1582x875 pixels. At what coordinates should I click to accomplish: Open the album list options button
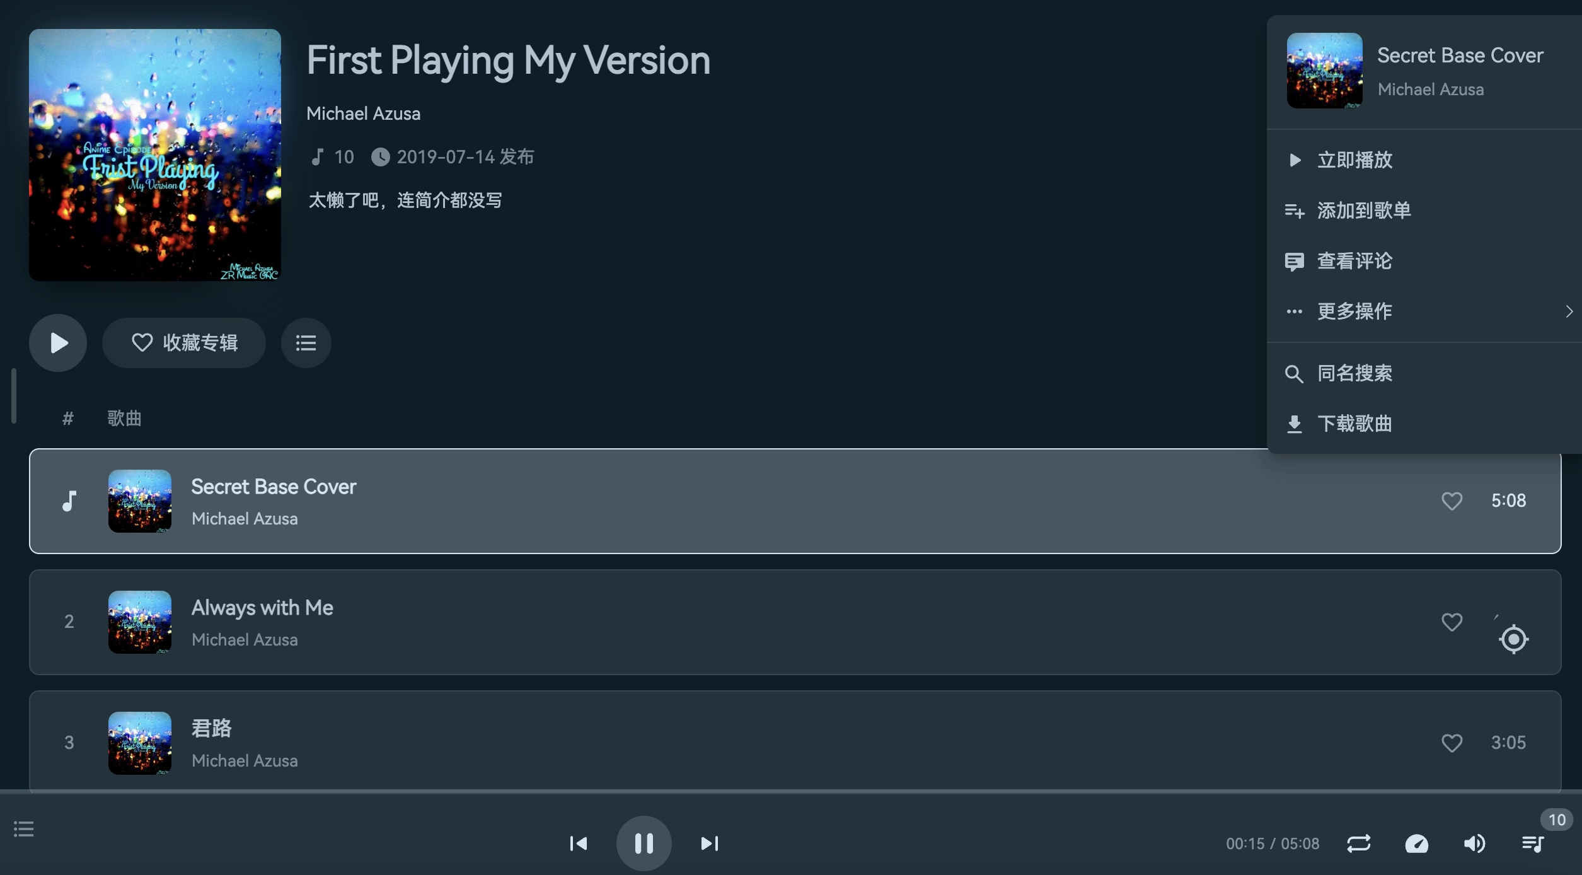306,343
